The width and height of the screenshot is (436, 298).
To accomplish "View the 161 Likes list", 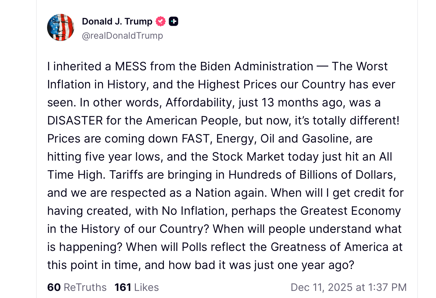I will click(137, 287).
